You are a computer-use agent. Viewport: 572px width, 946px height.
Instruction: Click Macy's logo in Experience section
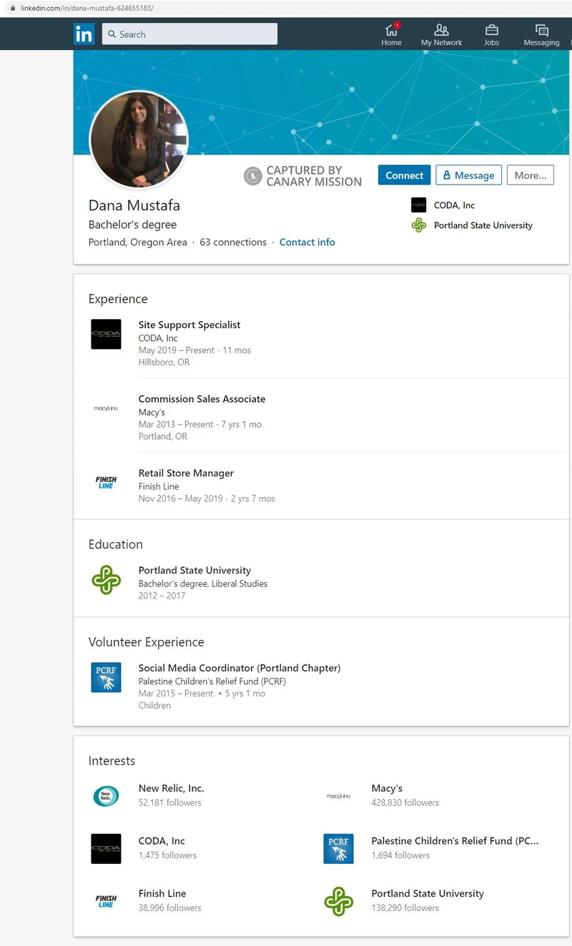click(106, 408)
